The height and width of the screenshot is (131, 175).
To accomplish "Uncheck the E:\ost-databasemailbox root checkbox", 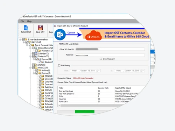I will click(23, 39).
